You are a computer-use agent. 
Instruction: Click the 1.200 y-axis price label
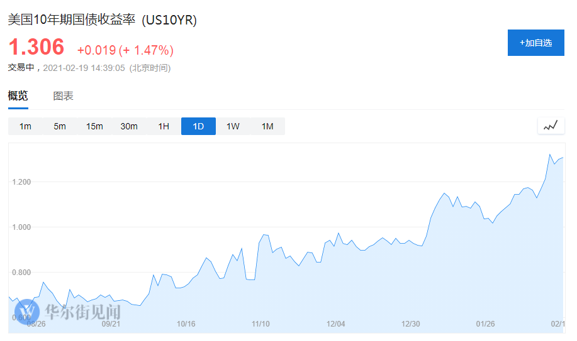pyautogui.click(x=23, y=182)
